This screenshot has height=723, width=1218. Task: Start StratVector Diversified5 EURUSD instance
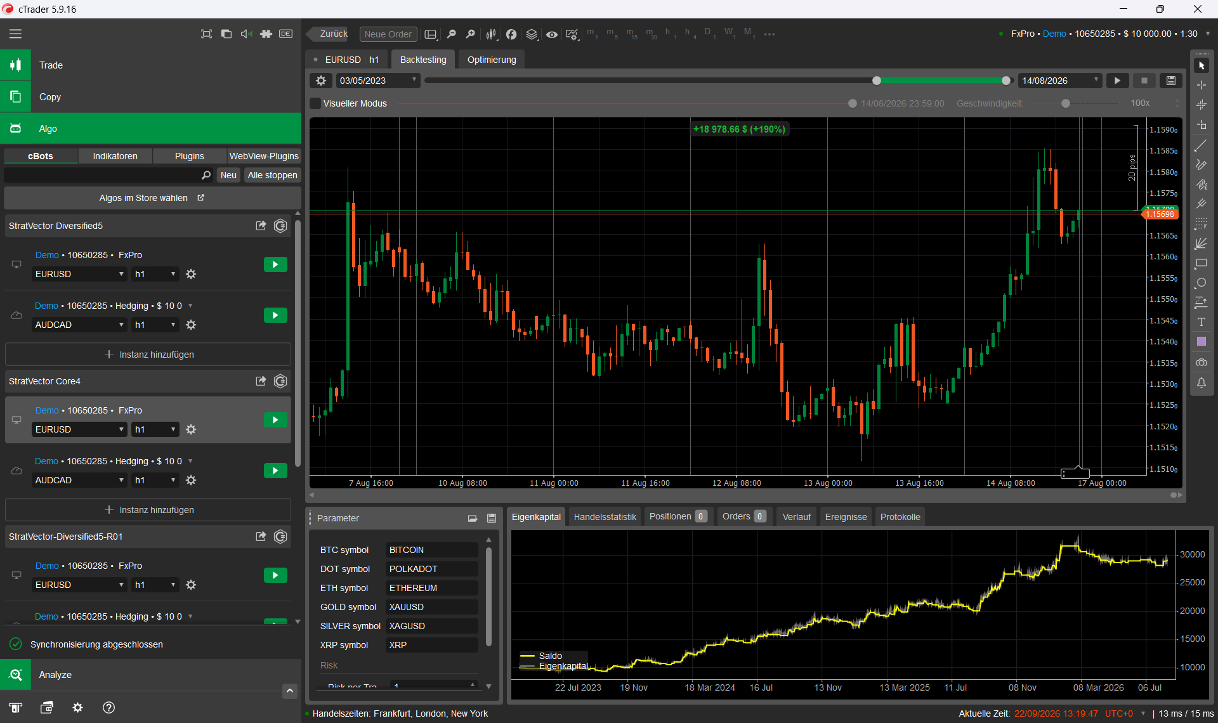coord(275,264)
